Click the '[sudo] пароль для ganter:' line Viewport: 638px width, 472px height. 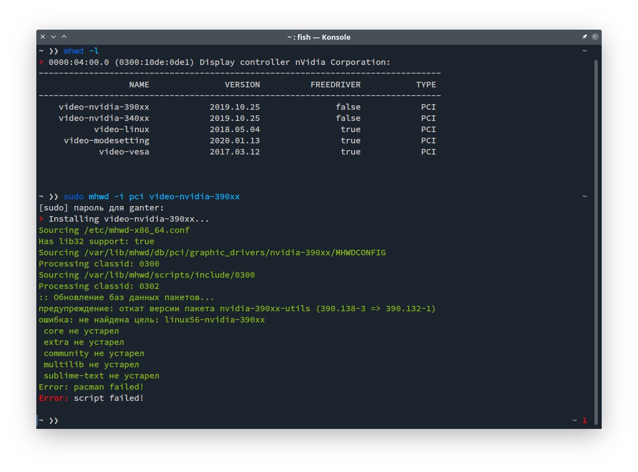[x=101, y=208]
